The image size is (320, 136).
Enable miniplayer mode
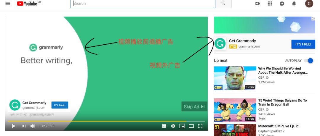[x=182, y=126]
